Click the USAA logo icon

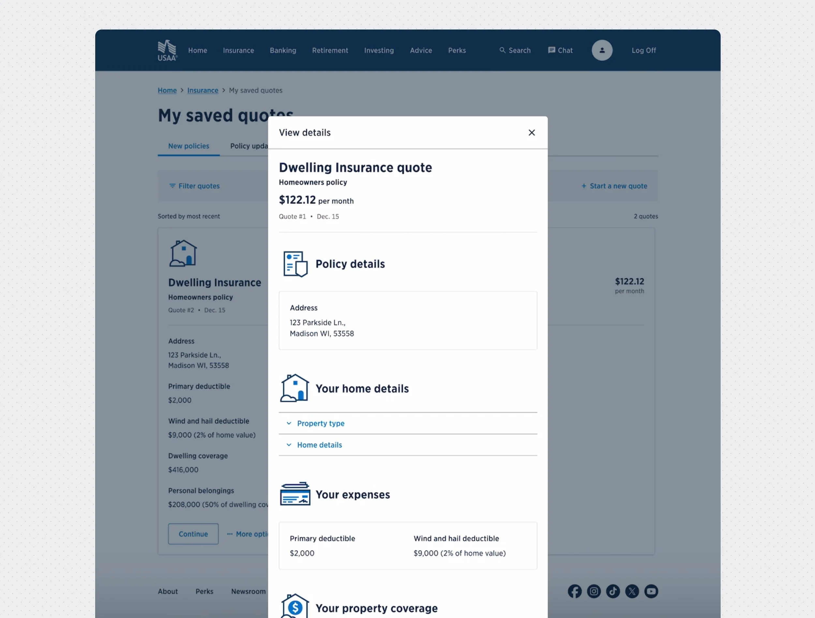coord(167,50)
